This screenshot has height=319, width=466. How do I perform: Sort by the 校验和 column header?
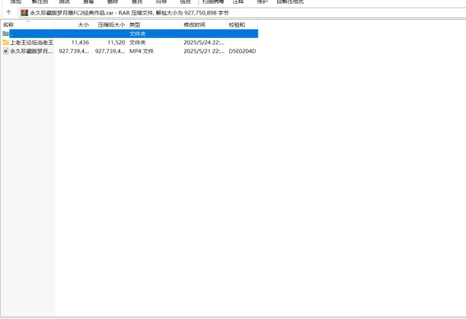click(242, 24)
